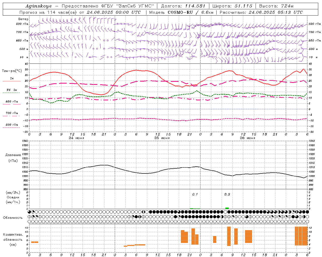Image resolution: width=322 pixels, height=257 pixels.
Task: Select the 850 гПа temperature legend entry
Action: 12,102
